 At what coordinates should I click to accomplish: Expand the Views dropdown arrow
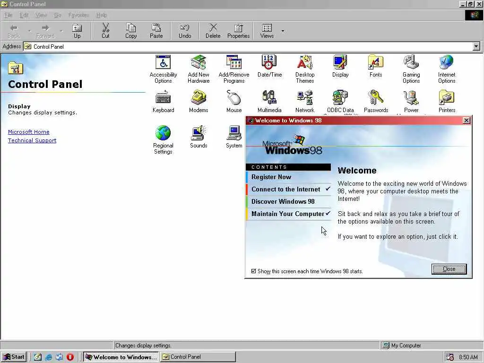tap(283, 31)
